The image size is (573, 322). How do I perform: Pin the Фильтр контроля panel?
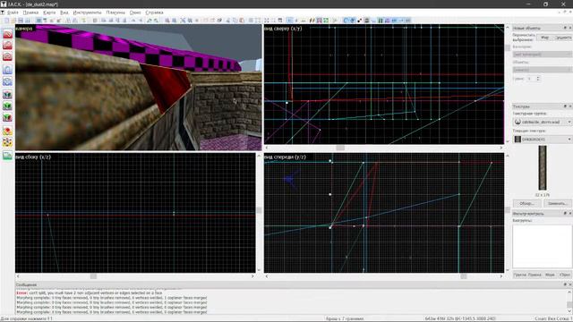[x=565, y=213]
